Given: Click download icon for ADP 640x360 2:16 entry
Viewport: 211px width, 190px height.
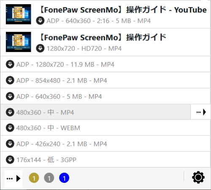Looking at the screenshot, I should tap(40, 21).
